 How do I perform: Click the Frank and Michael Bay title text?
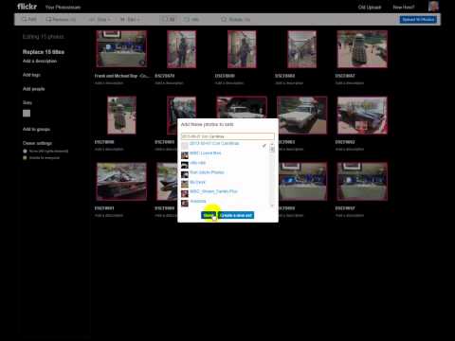(x=121, y=76)
